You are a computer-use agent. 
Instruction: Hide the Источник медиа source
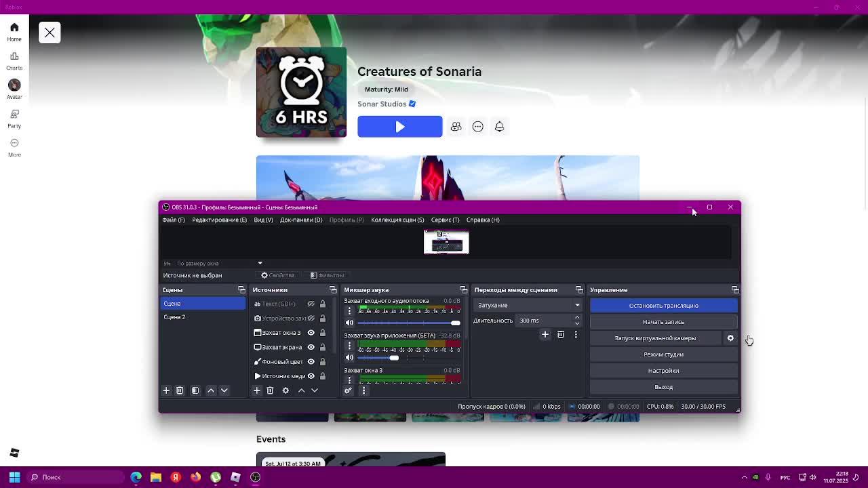311,376
